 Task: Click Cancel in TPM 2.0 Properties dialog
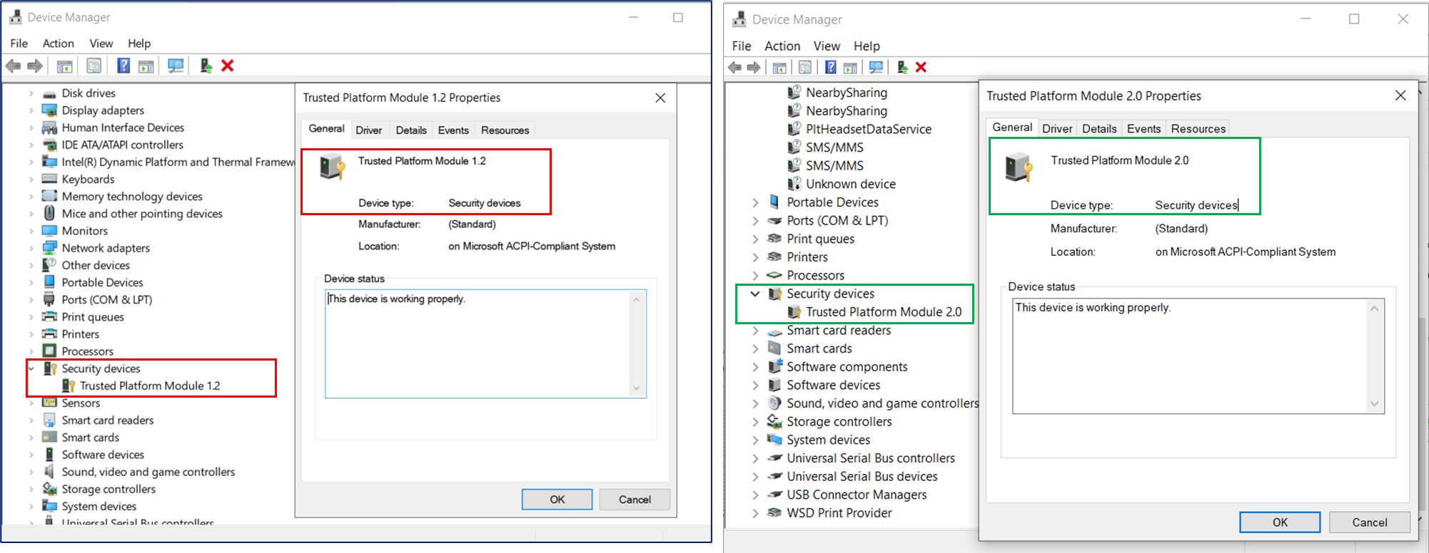(x=1369, y=522)
